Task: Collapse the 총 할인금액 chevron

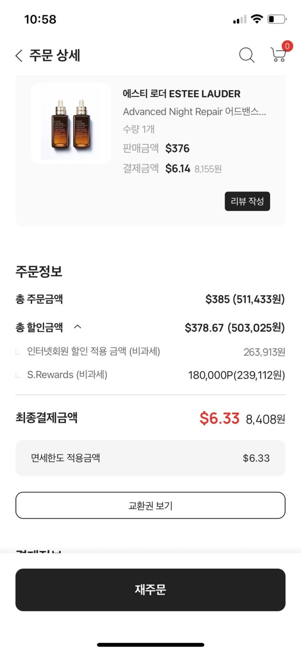Action: pyautogui.click(x=78, y=327)
